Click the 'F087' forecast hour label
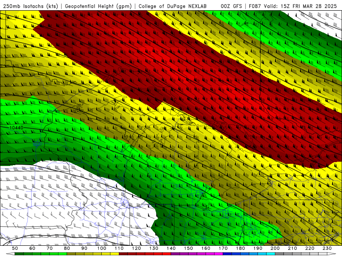The width and height of the screenshot is (342, 256). (255, 6)
